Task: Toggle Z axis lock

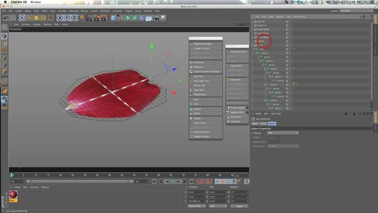Action: [74, 18]
